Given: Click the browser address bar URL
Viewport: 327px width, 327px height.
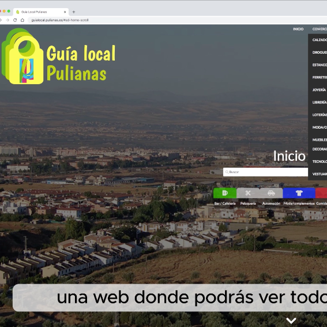Looking at the screenshot, I should [x=60, y=20].
